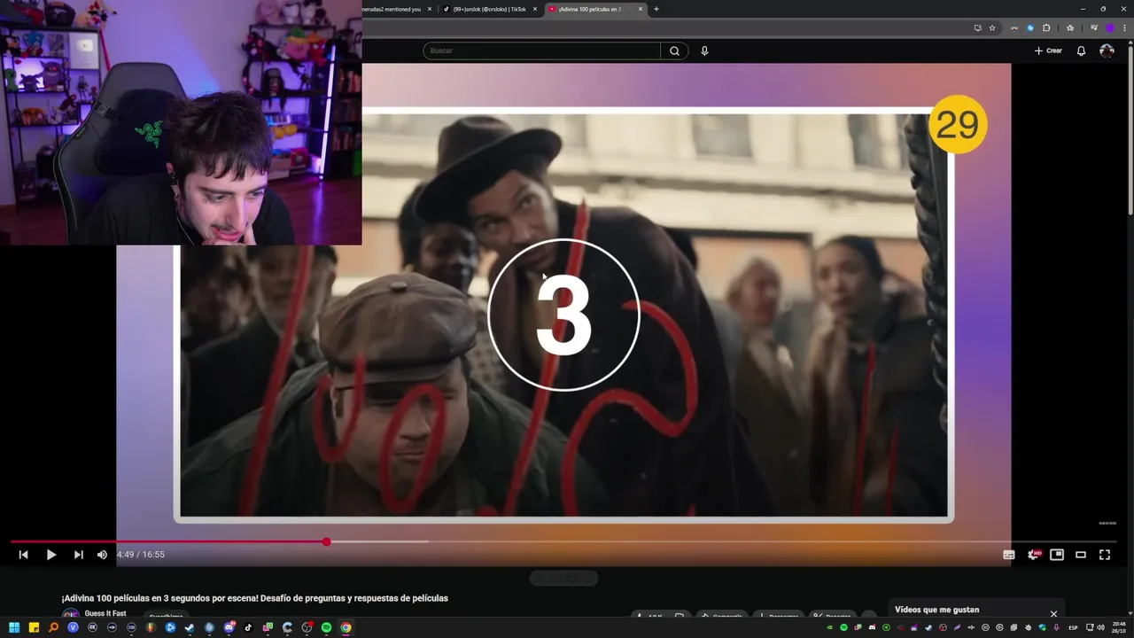Open sticky notes taskbar icon

pyautogui.click(x=34, y=627)
